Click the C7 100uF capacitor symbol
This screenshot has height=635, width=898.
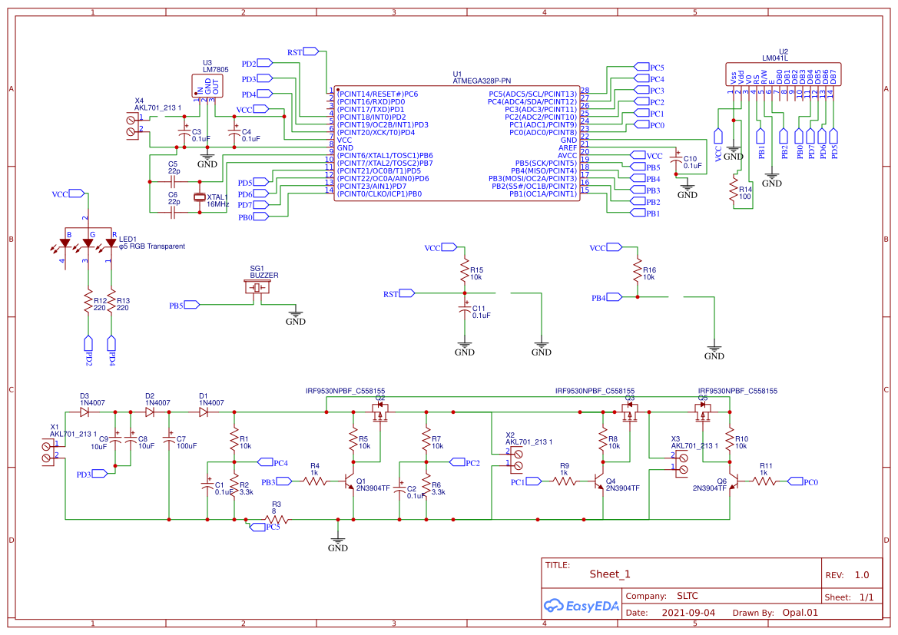tap(169, 440)
